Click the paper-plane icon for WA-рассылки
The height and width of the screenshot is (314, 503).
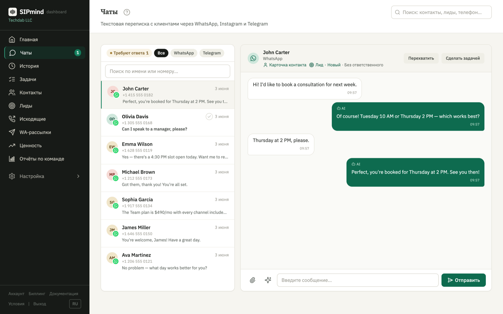12,132
